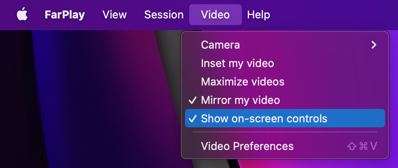The width and height of the screenshot is (398, 168).
Task: Enable Inset my video
Action: point(237,64)
